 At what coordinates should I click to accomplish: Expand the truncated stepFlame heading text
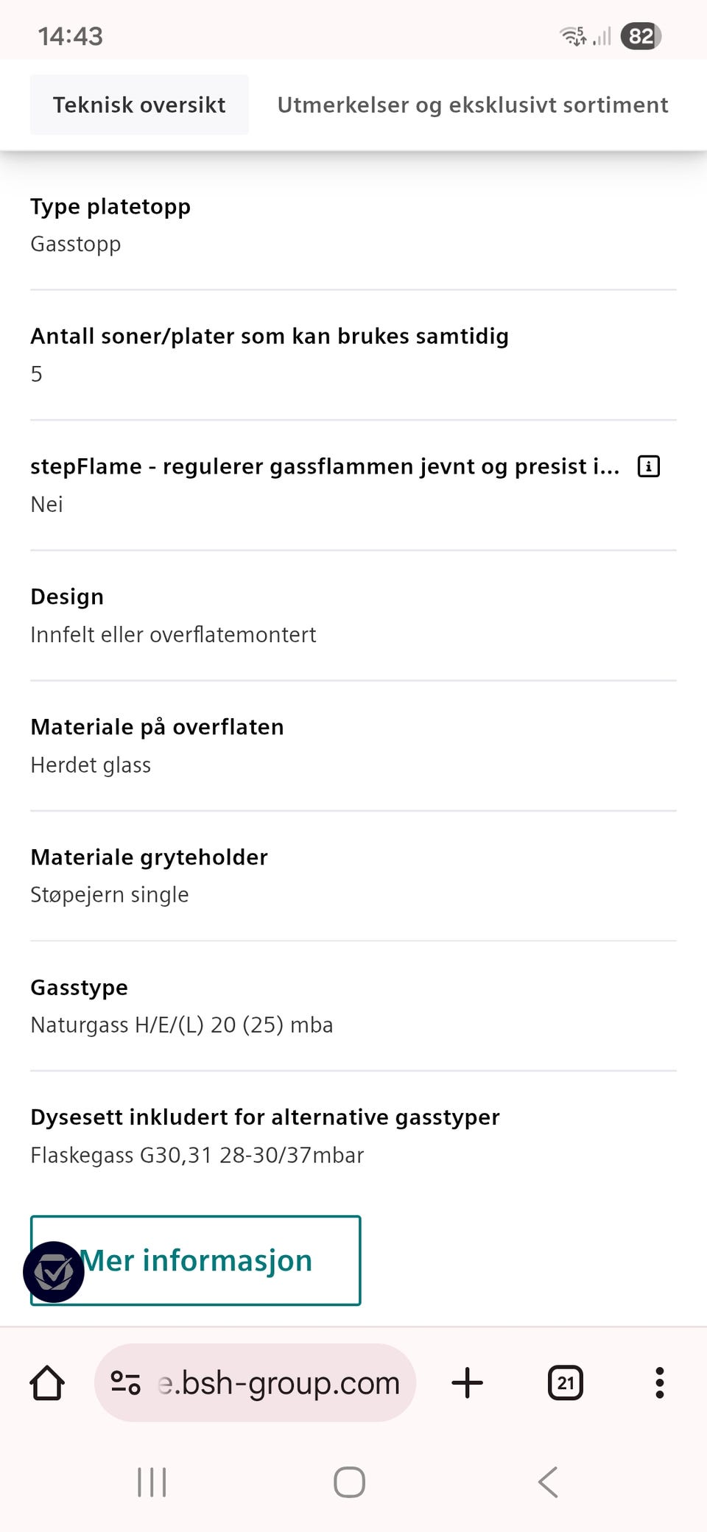coord(324,465)
